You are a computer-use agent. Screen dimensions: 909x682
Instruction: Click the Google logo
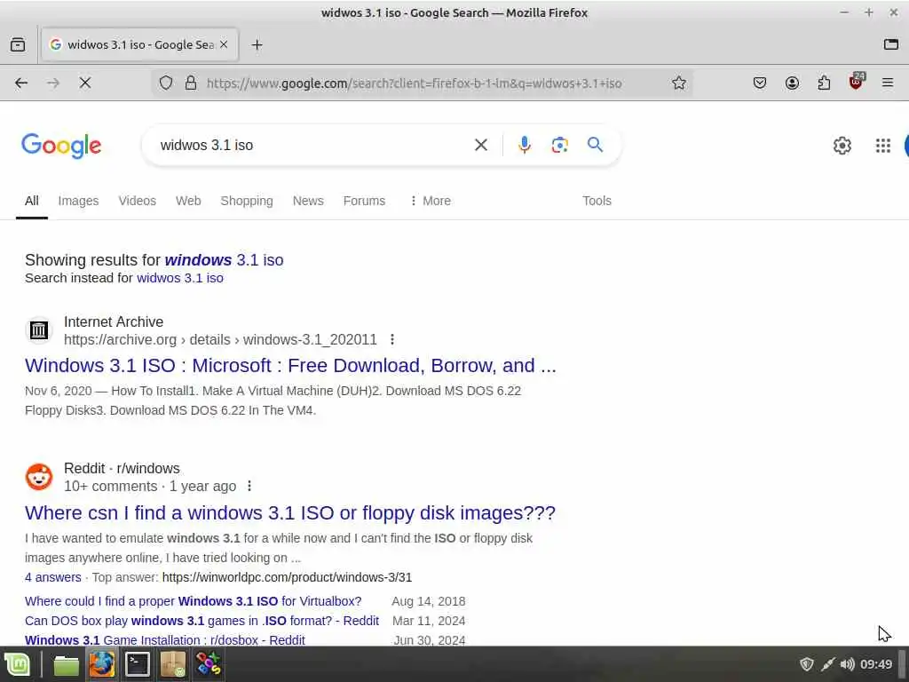[61, 146]
